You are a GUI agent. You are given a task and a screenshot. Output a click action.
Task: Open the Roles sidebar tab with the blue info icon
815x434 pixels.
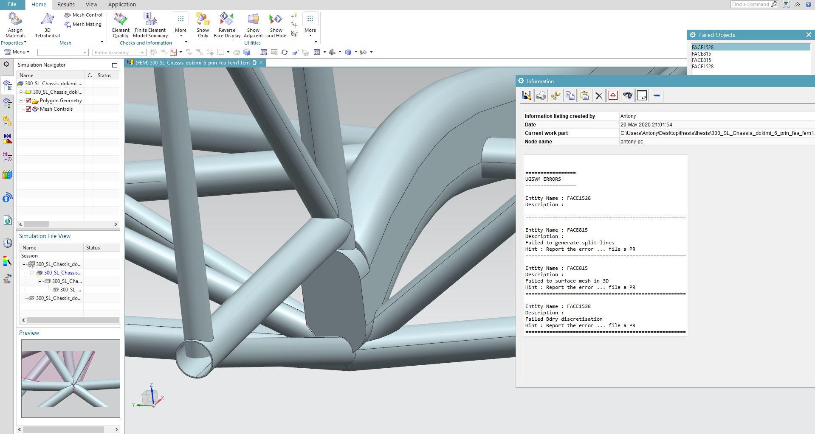click(7, 198)
